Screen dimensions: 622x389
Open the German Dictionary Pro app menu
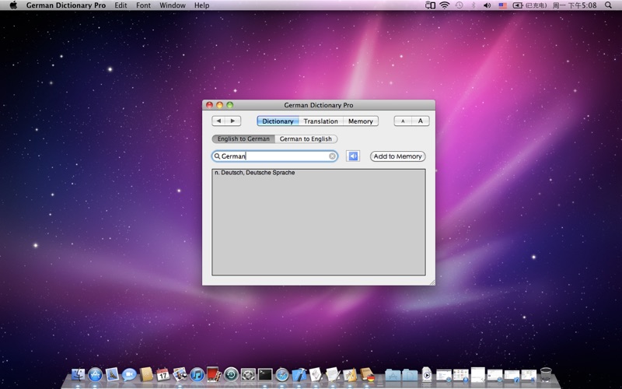point(66,5)
